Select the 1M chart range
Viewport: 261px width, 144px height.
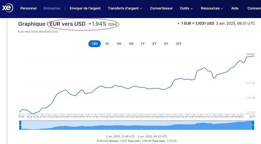point(131,44)
